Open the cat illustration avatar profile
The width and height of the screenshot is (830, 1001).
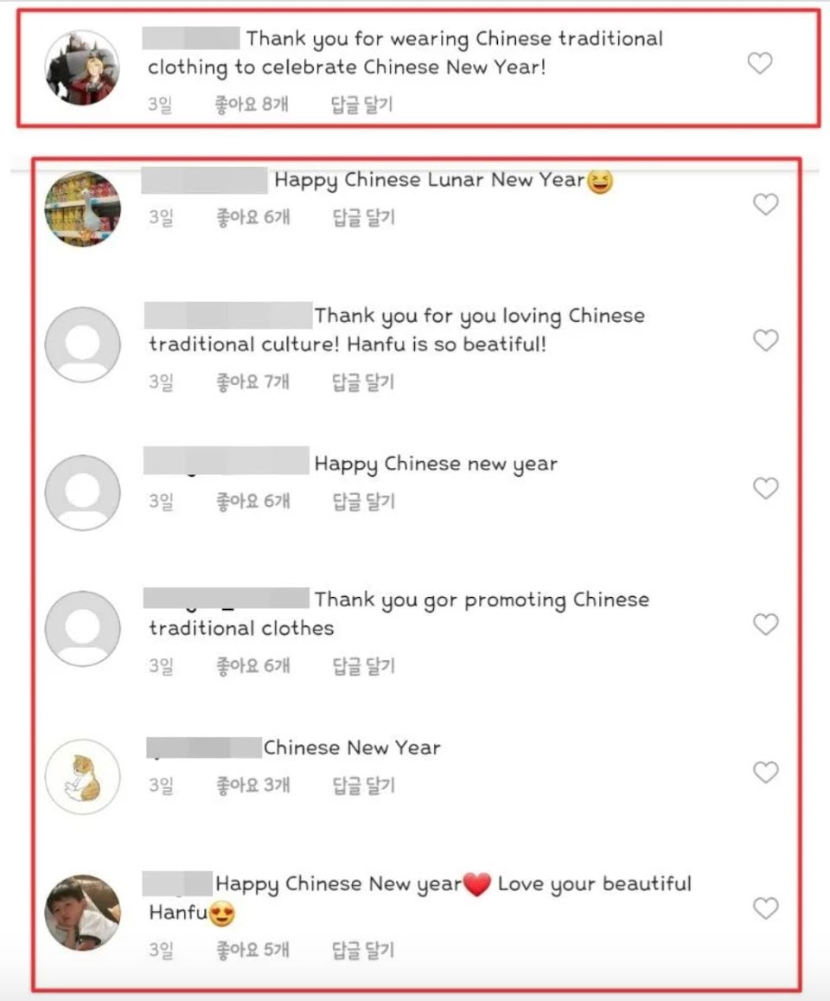point(82,776)
